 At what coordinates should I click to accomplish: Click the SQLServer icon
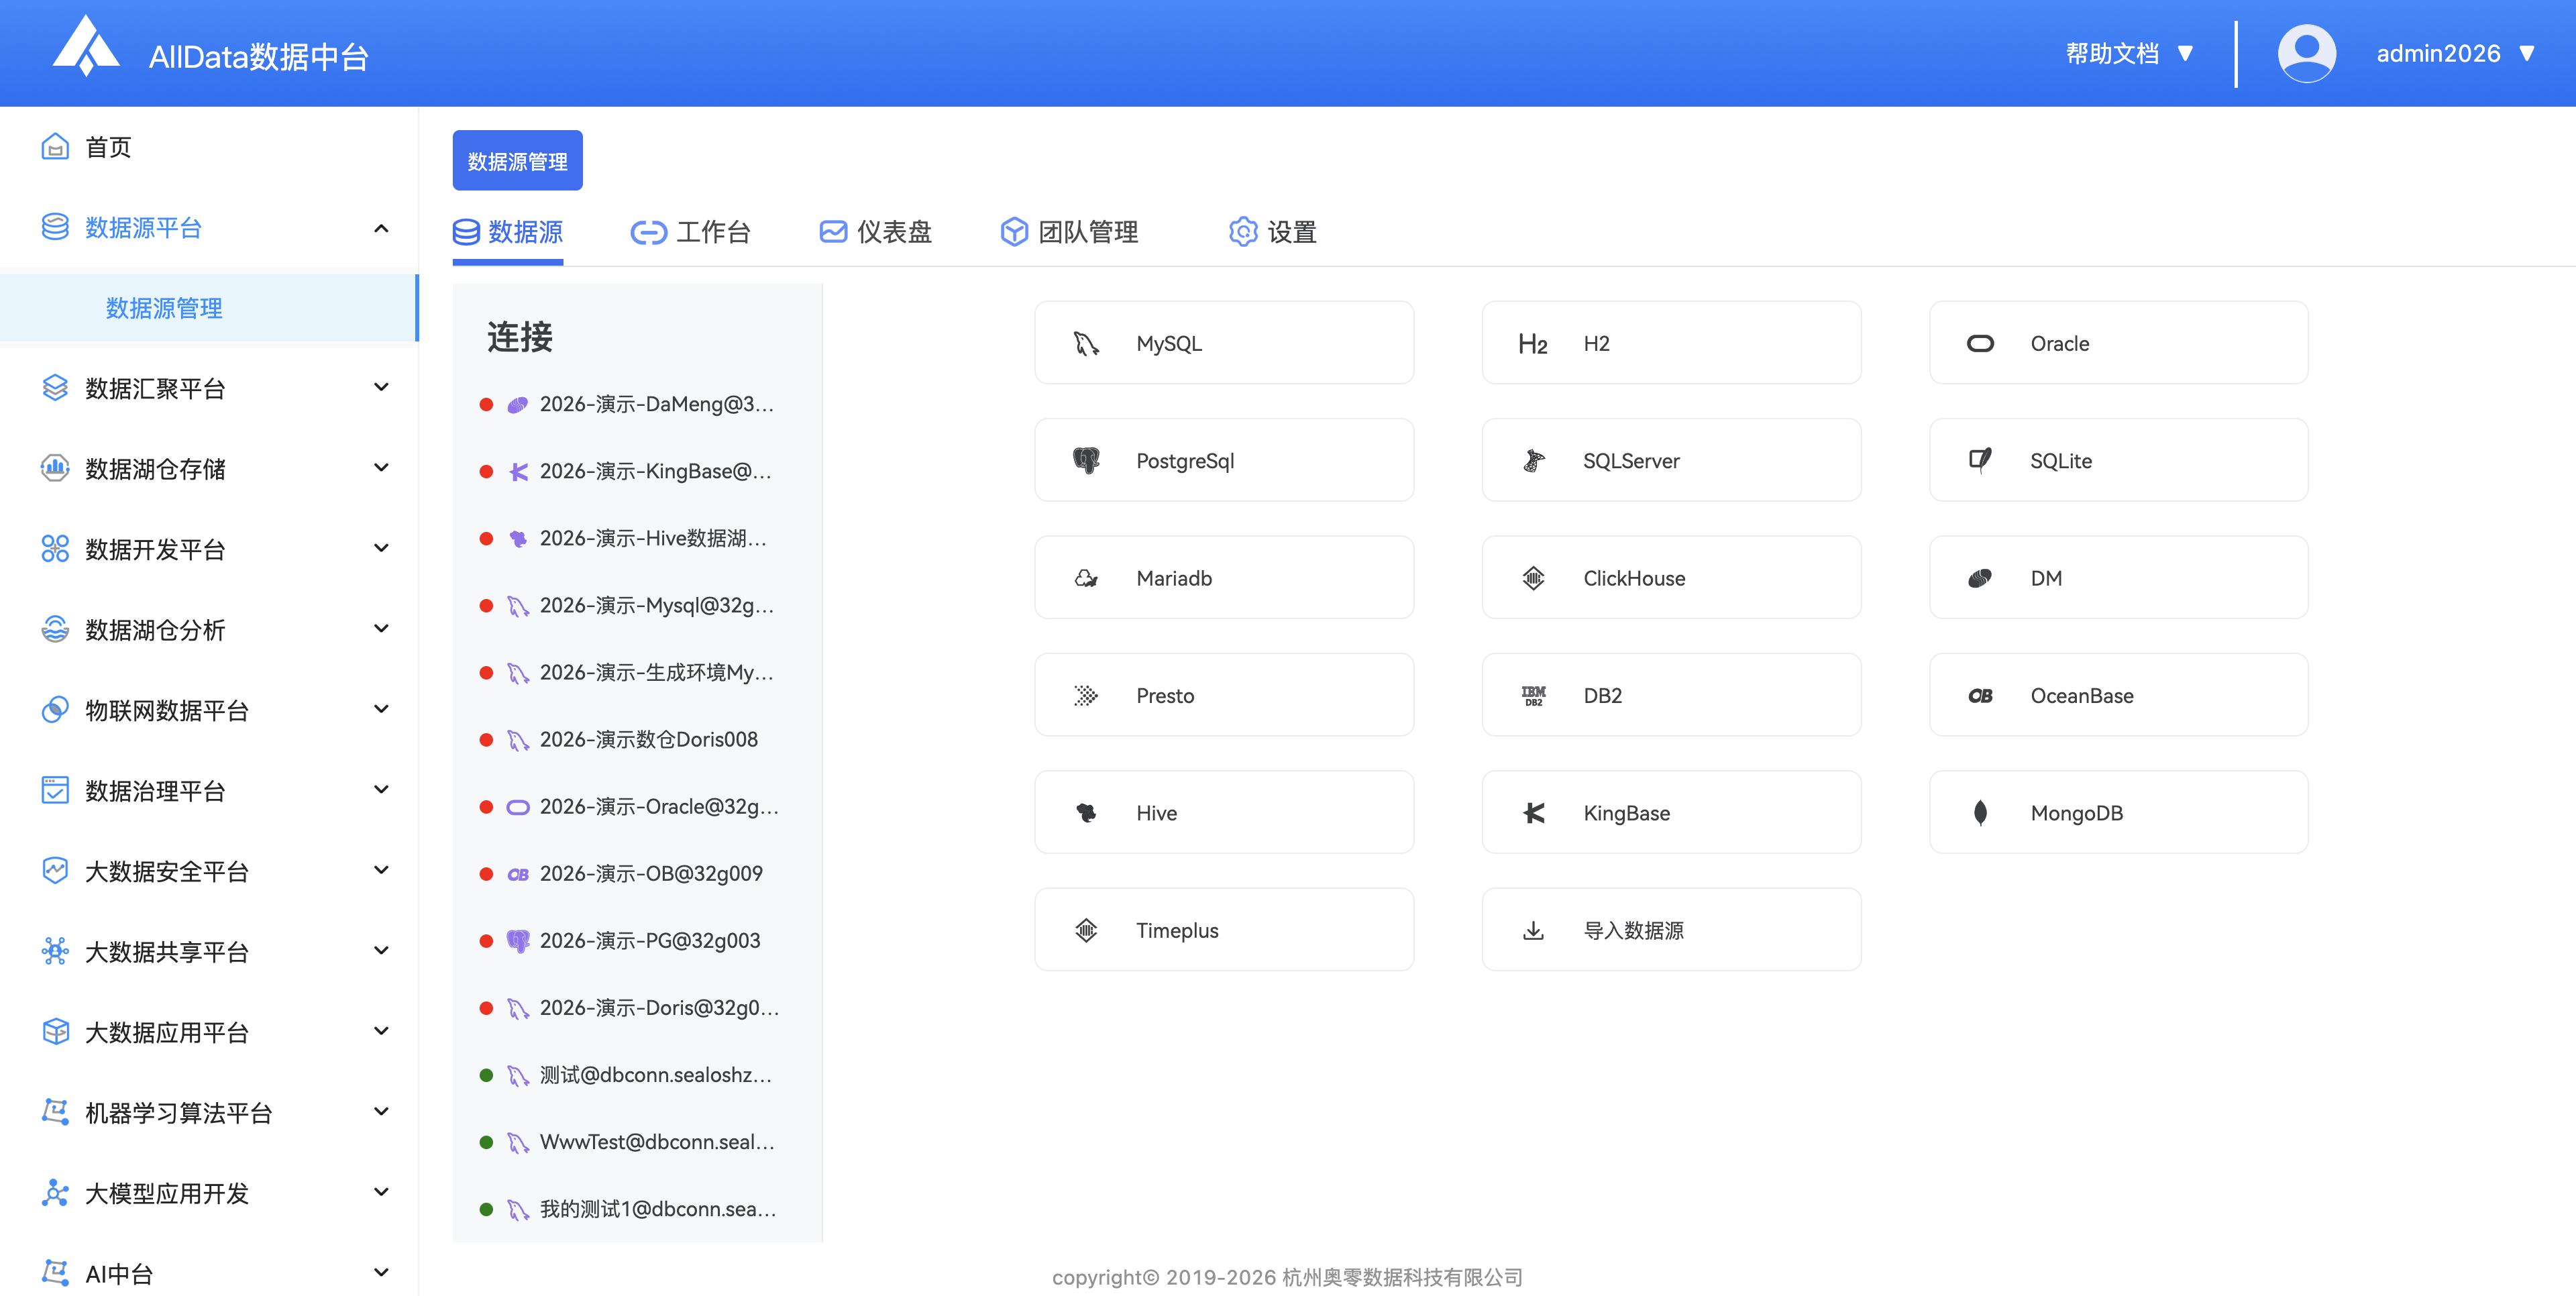[x=1533, y=461]
